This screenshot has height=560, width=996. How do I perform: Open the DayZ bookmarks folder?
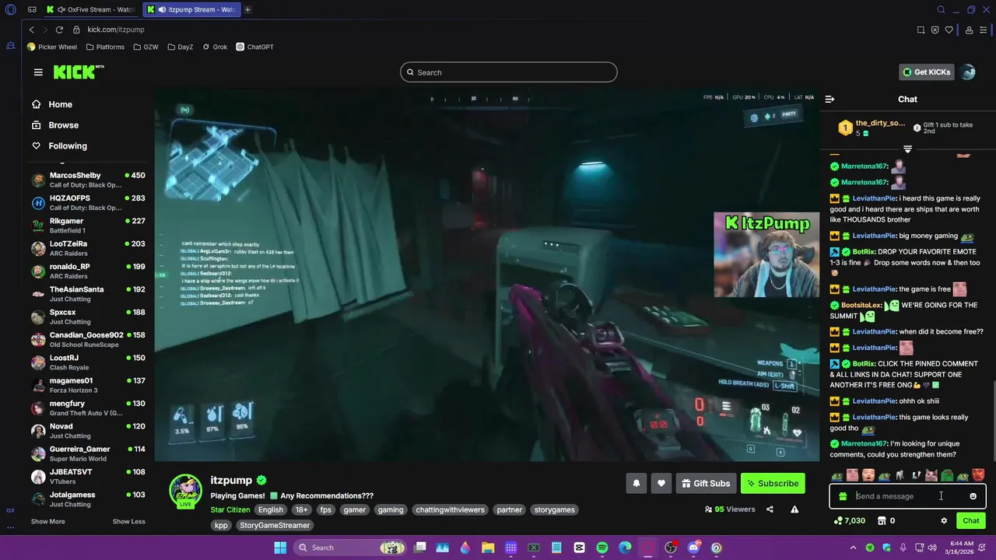180,47
